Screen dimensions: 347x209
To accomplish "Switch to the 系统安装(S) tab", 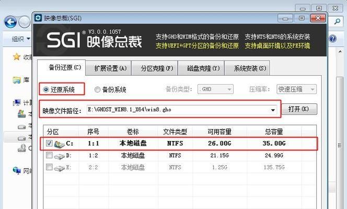I will 247,68.
